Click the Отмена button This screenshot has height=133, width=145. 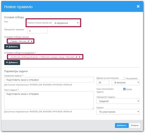click(135, 125)
